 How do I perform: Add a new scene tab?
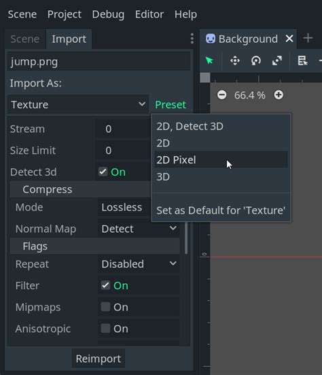308,38
